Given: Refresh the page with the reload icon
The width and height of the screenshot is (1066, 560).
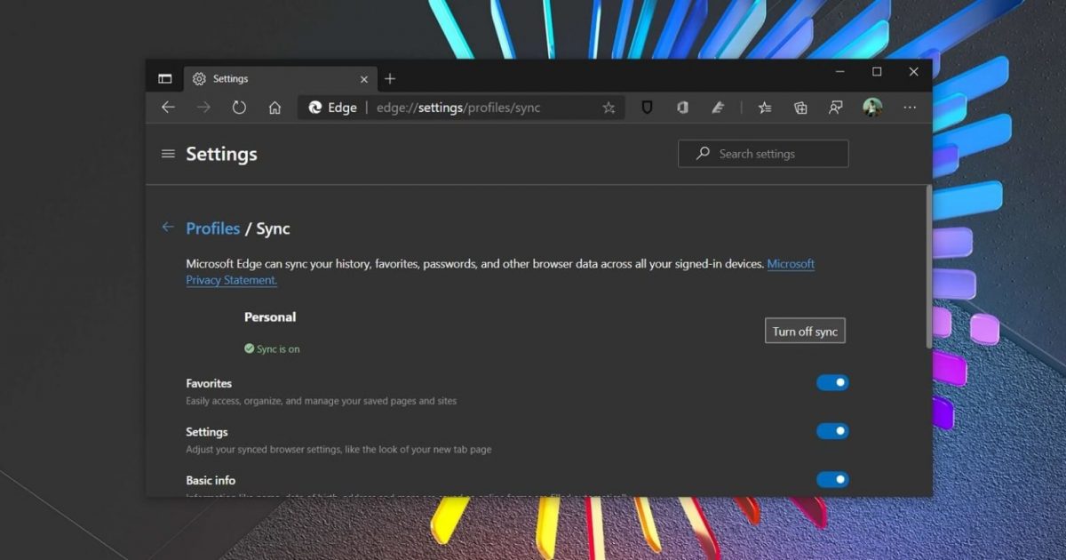Looking at the screenshot, I should click(x=239, y=108).
